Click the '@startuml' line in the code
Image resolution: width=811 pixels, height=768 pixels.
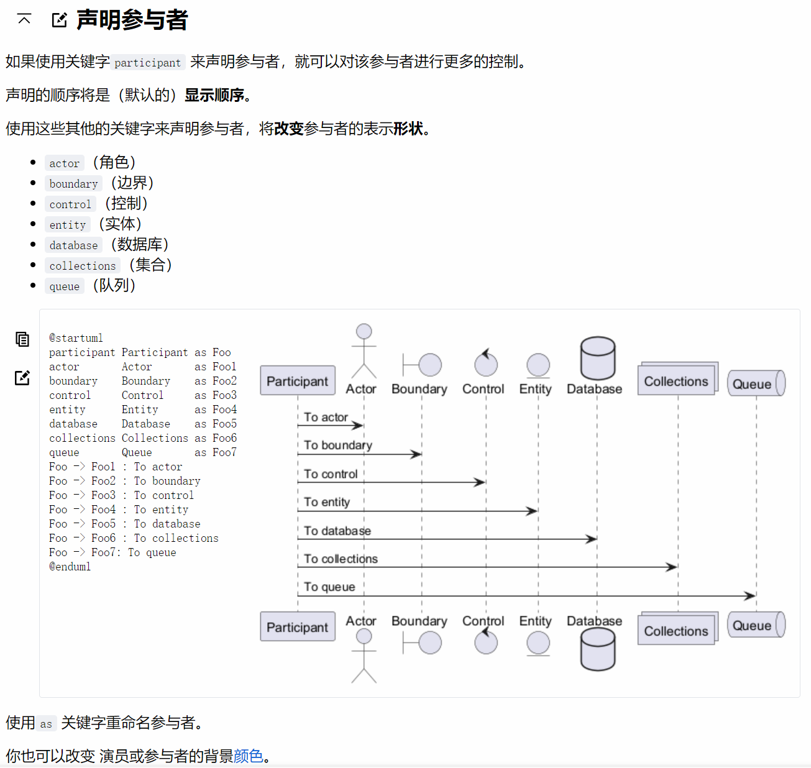click(x=76, y=338)
